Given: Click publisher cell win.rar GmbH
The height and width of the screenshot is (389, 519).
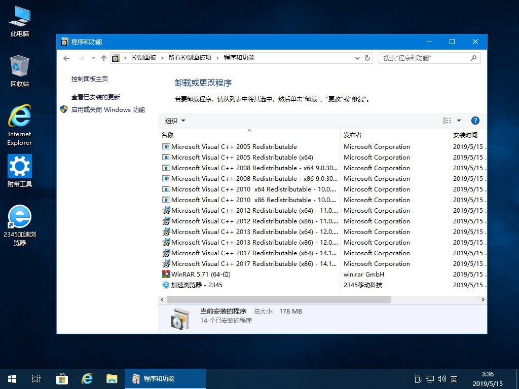Looking at the screenshot, I should (x=364, y=274).
